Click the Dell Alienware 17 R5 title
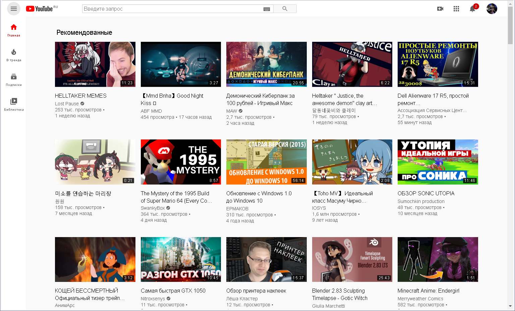515x311 pixels. coord(433,99)
